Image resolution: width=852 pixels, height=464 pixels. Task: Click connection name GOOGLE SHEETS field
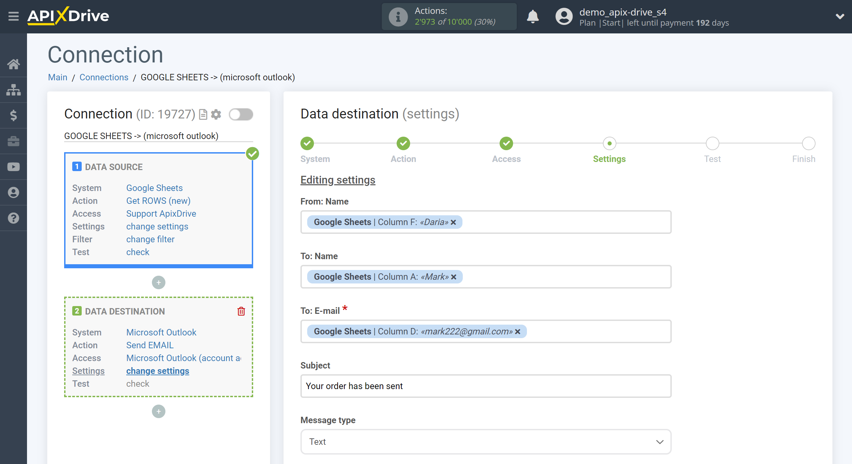[x=159, y=136]
